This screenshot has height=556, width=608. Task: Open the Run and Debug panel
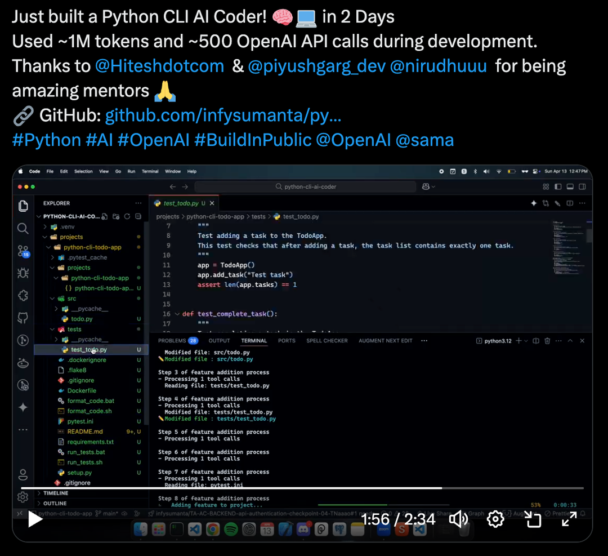[x=23, y=273]
